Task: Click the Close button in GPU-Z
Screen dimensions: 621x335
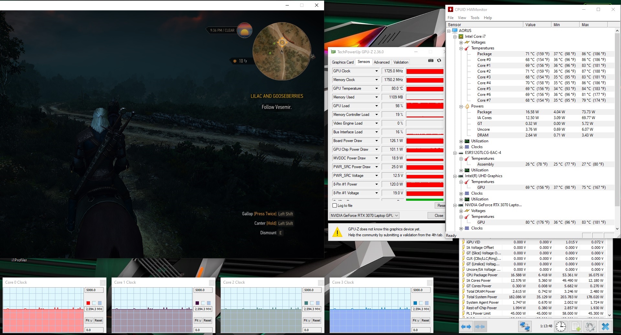Action: coord(436,216)
